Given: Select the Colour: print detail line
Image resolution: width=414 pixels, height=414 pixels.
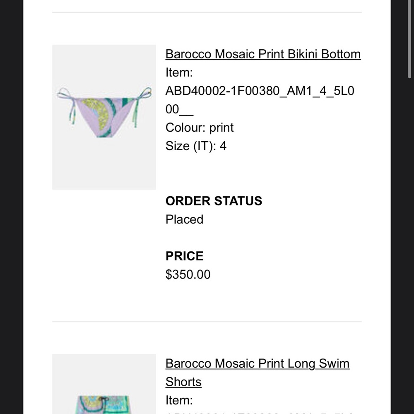Looking at the screenshot, I should point(200,128).
